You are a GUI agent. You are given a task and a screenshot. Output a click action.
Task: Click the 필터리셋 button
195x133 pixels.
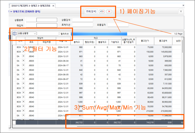[x=65, y=34]
